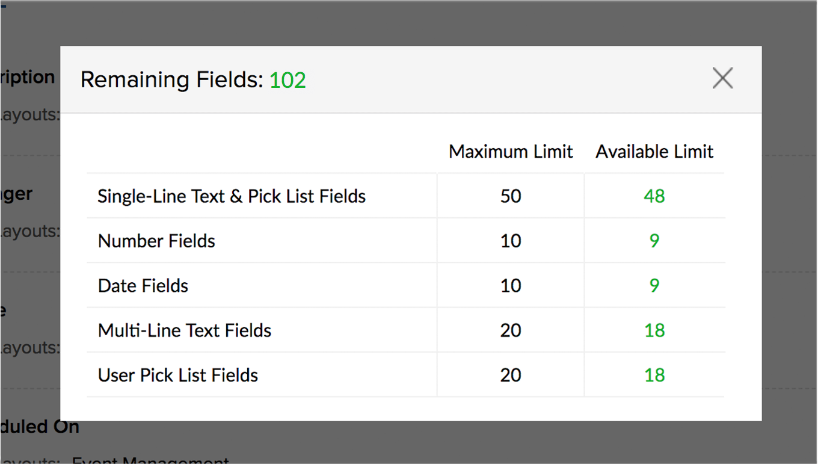Screen dimensions: 818x464
Task: Click the Multi-Line Text Fields row label
Action: (185, 330)
